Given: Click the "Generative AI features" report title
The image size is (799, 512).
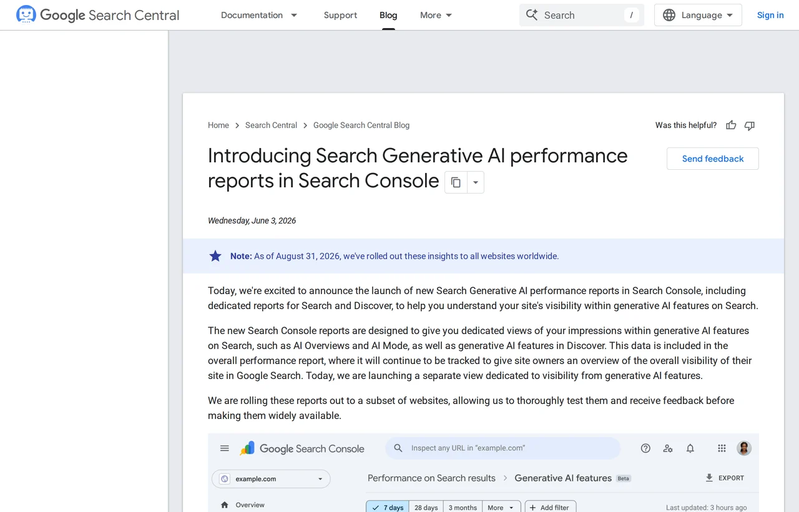Looking at the screenshot, I should [563, 478].
